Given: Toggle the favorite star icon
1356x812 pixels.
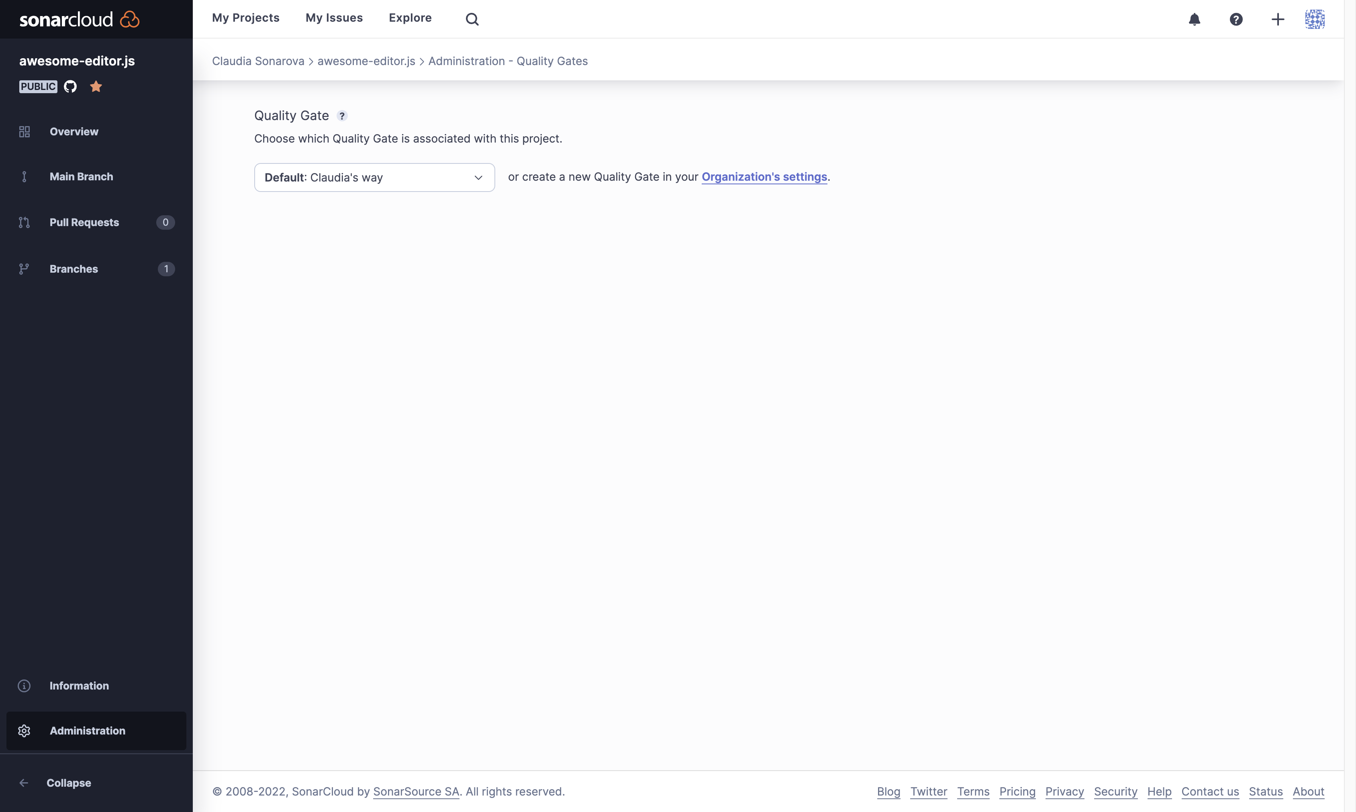Looking at the screenshot, I should click(96, 86).
